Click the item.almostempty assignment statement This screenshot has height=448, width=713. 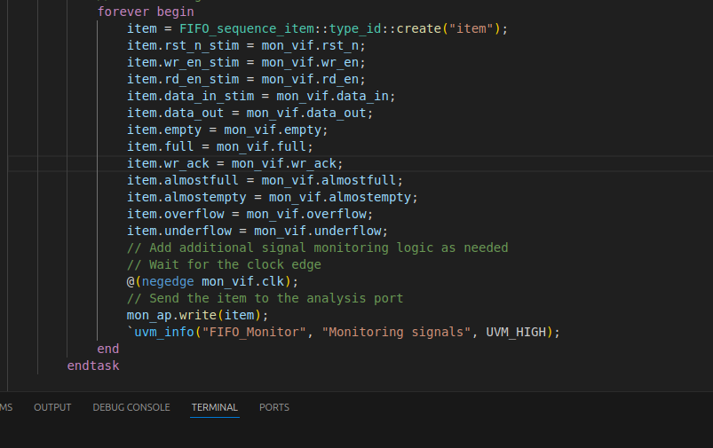(x=272, y=197)
